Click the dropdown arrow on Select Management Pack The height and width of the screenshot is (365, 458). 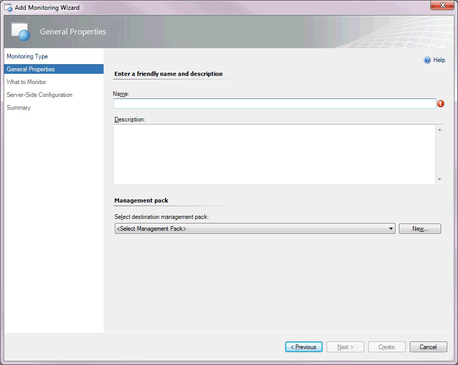pos(391,228)
